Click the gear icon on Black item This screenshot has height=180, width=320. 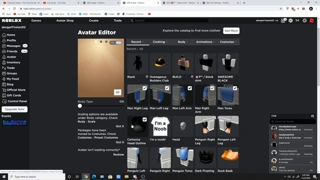(146, 76)
